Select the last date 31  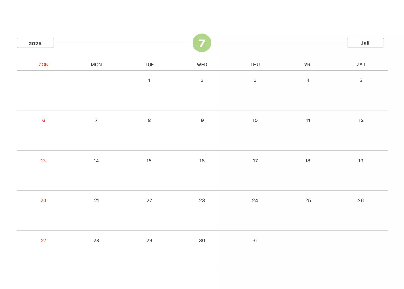[x=255, y=241]
